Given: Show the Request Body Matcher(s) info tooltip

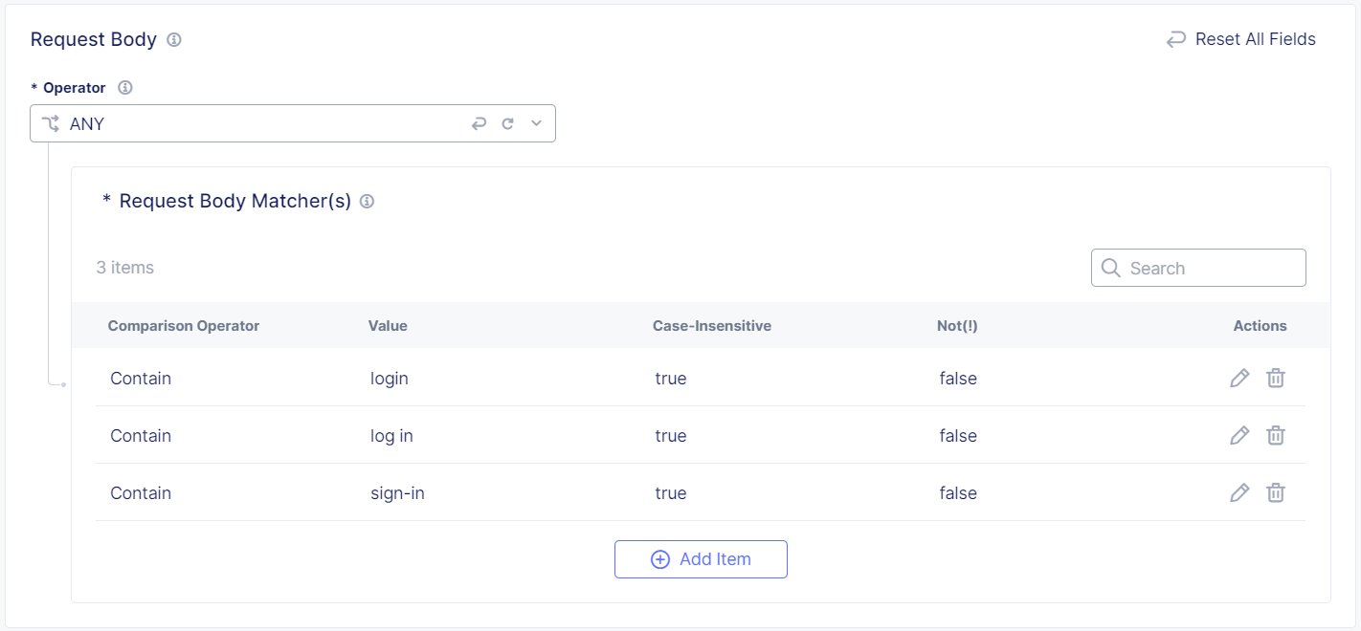Looking at the screenshot, I should pos(367,201).
